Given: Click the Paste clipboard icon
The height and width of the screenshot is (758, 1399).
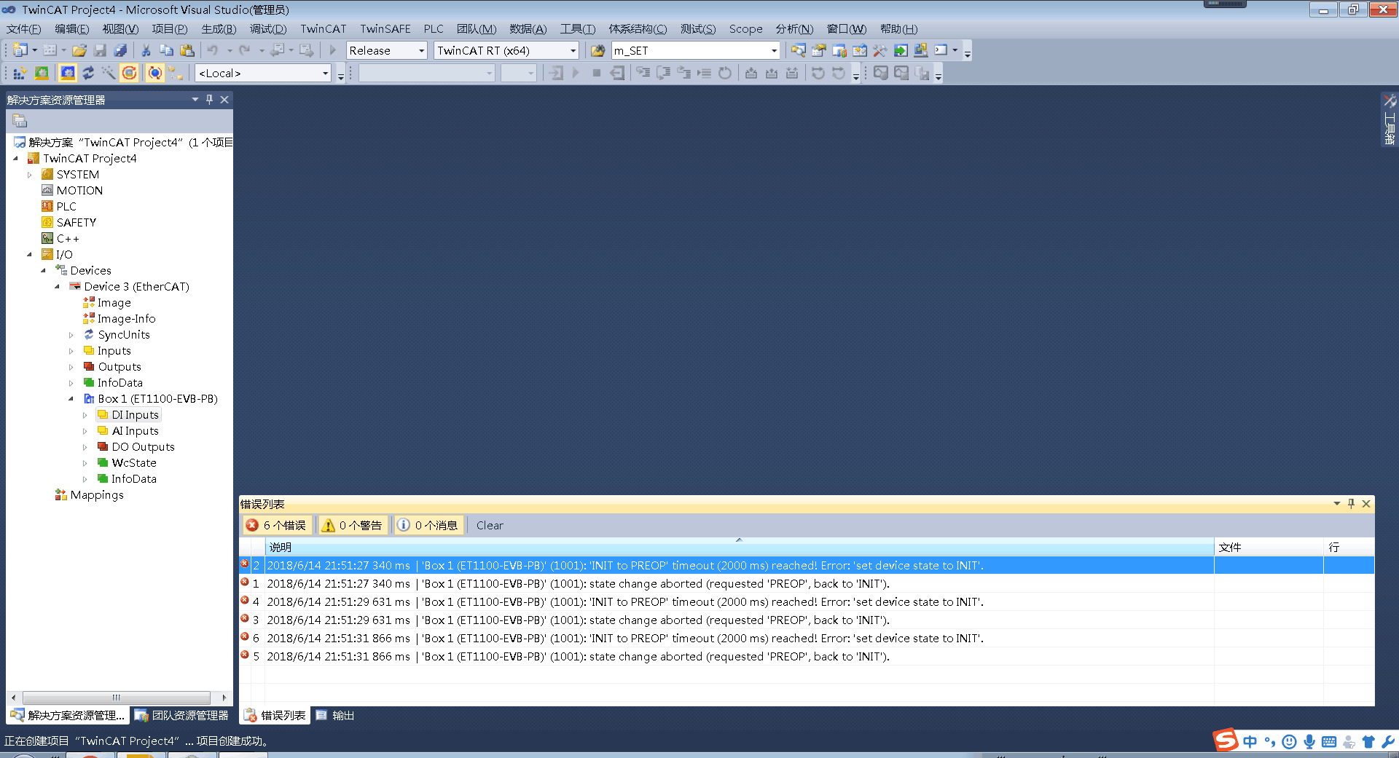Looking at the screenshot, I should point(187,50).
